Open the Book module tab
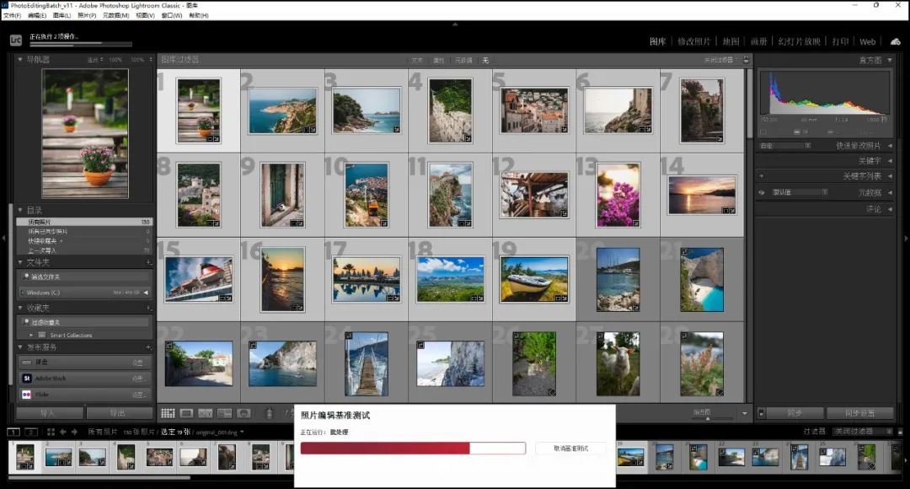 [x=758, y=41]
